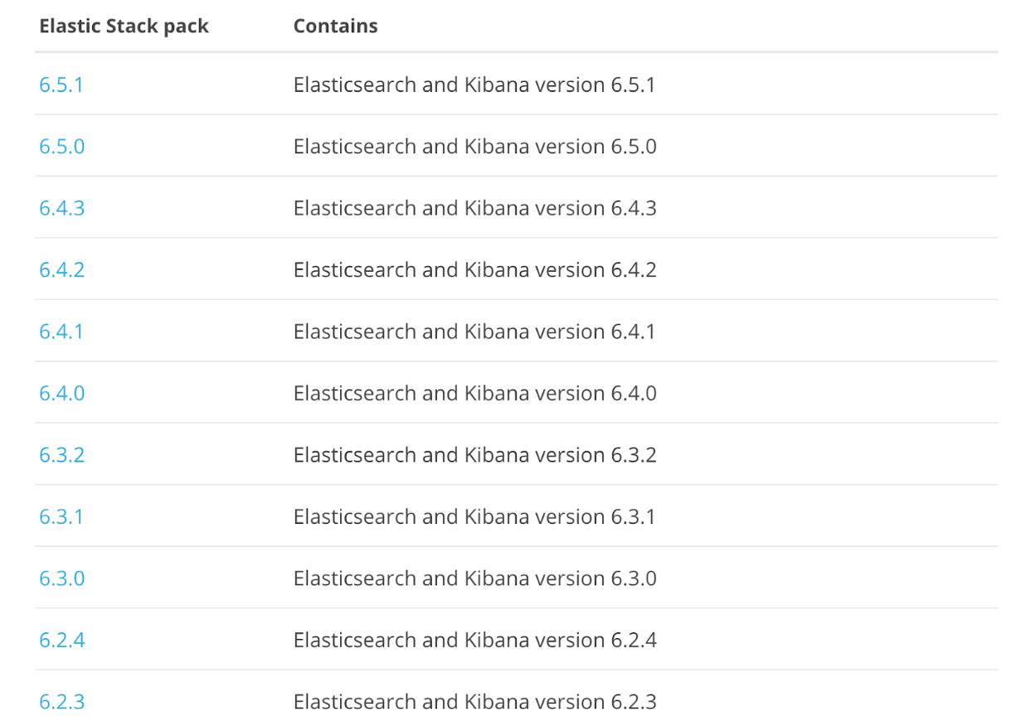
Task: Click the Elastic Stack pack column header
Action: (x=124, y=26)
